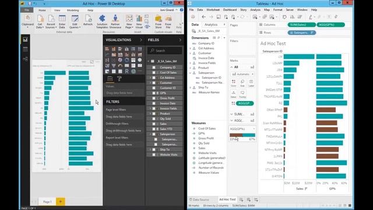Open Recent Sources in Power BI ribbon
Screen dimensions: 373x210
point(51,22)
